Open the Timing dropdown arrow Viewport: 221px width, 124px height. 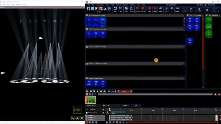pos(104,113)
